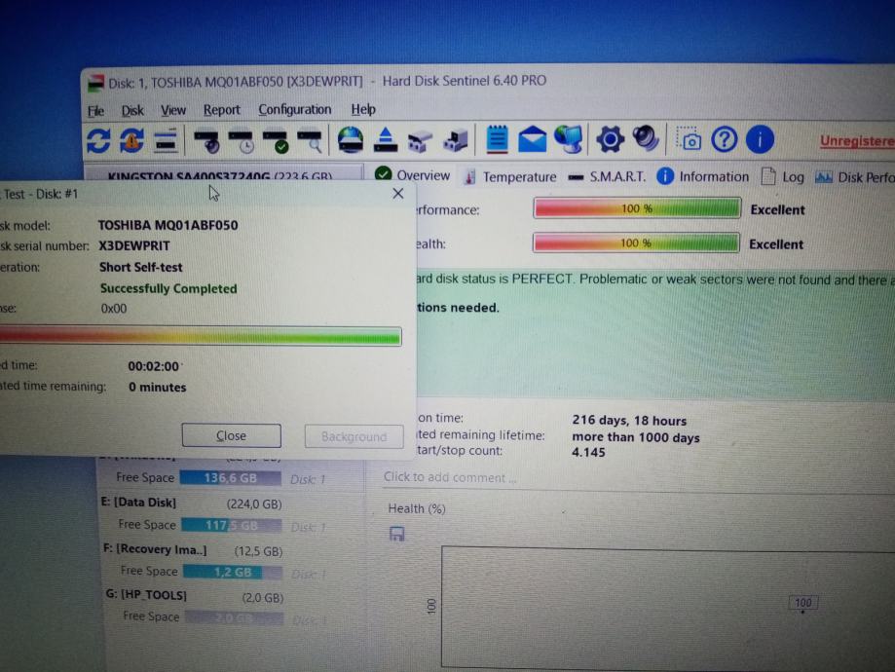Click the disk with stethoscope test icon
Image resolution: width=895 pixels, height=672 pixels.
[x=206, y=141]
